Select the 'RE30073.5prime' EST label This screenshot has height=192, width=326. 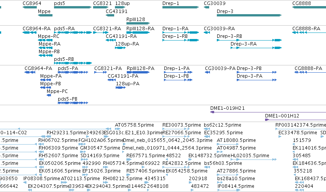pos(182,125)
